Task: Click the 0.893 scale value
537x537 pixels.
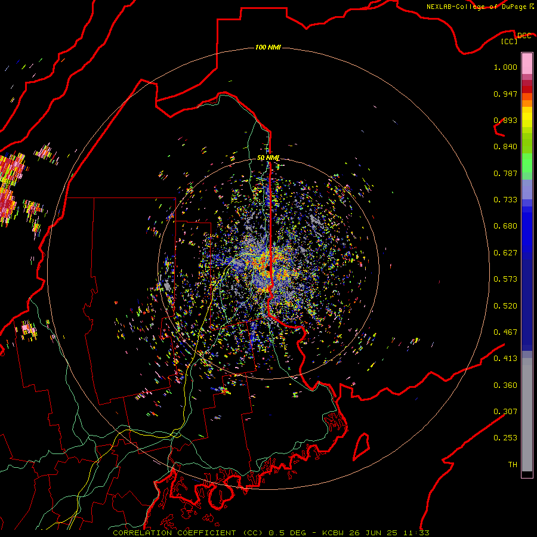Action: click(505, 120)
